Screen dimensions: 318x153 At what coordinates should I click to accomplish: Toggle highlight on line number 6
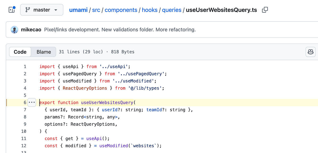pyautogui.click(x=25, y=102)
